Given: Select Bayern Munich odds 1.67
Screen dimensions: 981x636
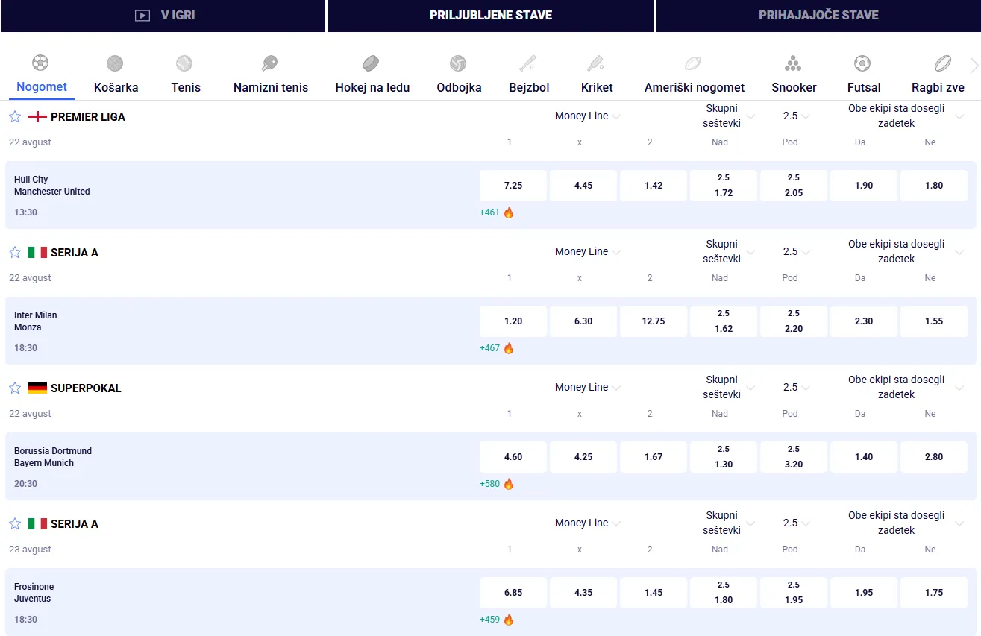Looking at the screenshot, I should [x=654, y=457].
